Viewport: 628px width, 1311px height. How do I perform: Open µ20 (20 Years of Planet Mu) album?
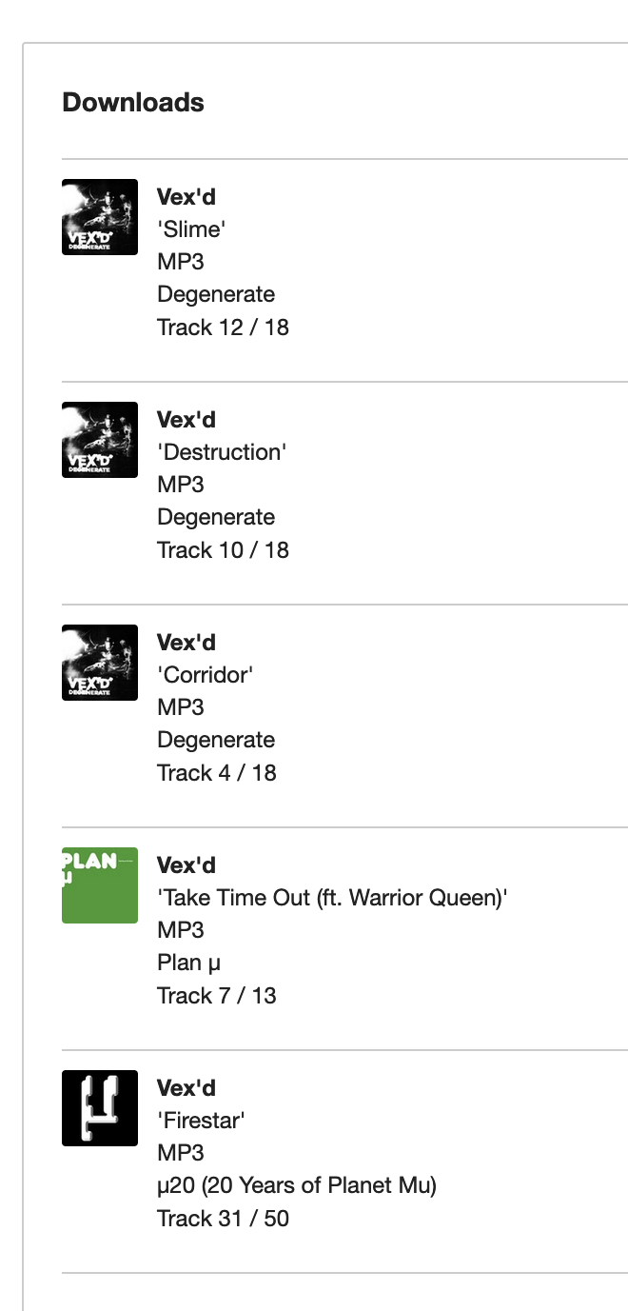(x=297, y=1185)
